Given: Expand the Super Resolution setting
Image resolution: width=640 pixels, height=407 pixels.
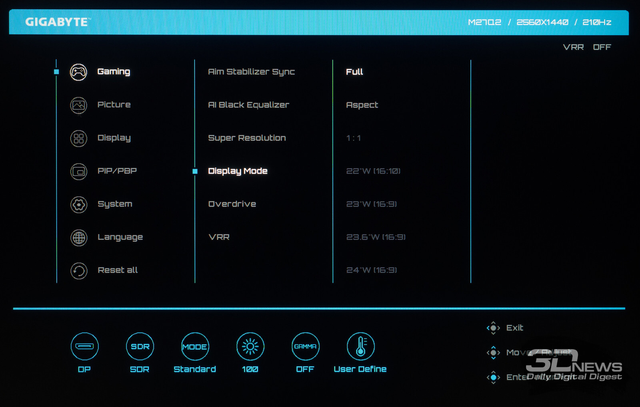Looking at the screenshot, I should click(247, 138).
